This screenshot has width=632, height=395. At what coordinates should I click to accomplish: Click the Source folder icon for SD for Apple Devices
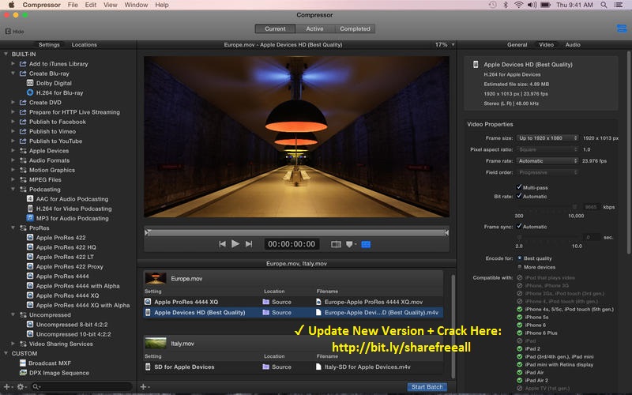266,367
